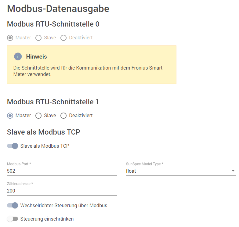Open SunSpec Model Type dropdown arrow

[x=233, y=171]
